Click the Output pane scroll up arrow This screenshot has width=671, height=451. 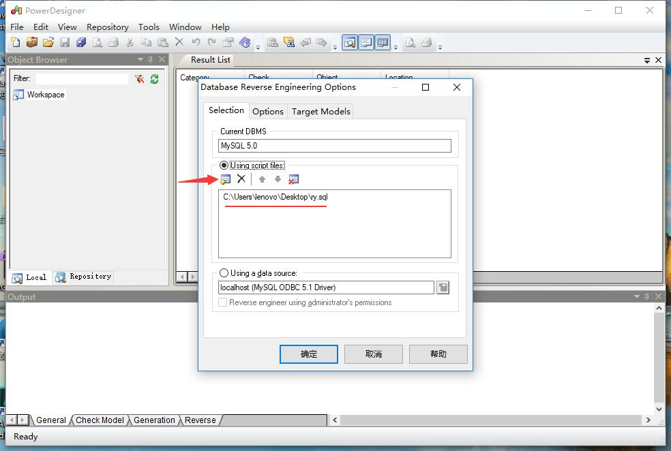tap(659, 308)
